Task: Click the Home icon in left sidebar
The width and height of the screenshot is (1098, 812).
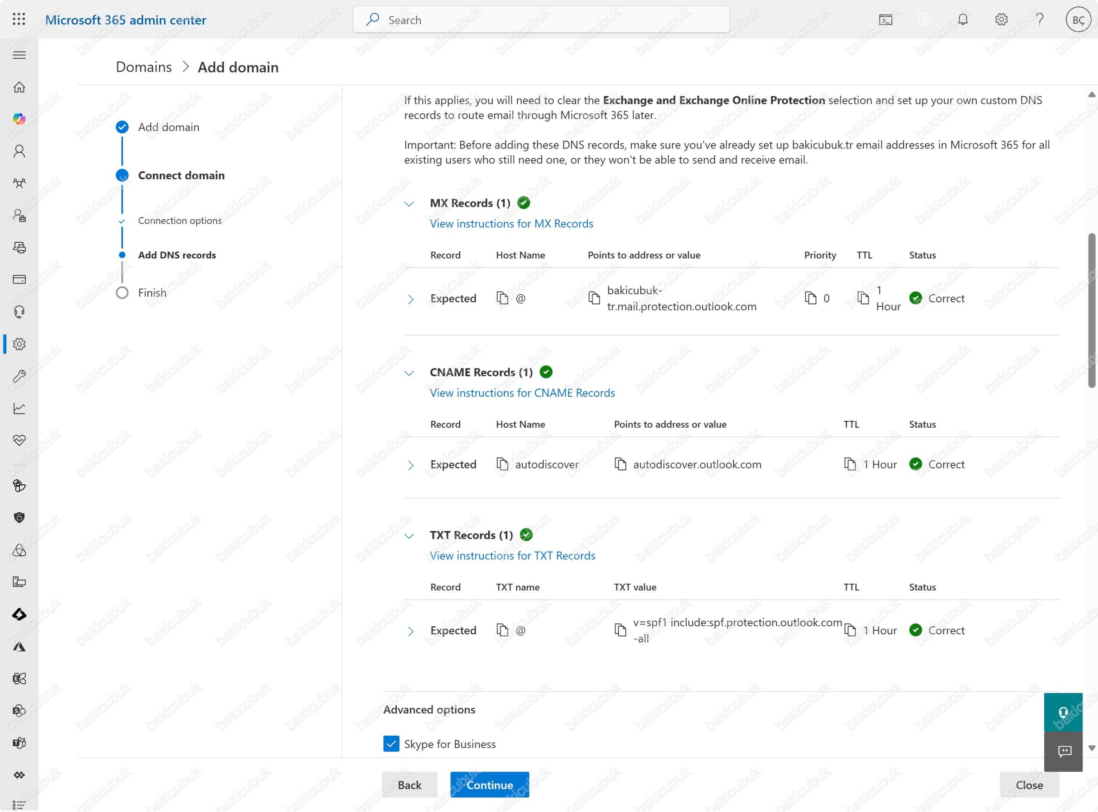Action: pyautogui.click(x=19, y=87)
